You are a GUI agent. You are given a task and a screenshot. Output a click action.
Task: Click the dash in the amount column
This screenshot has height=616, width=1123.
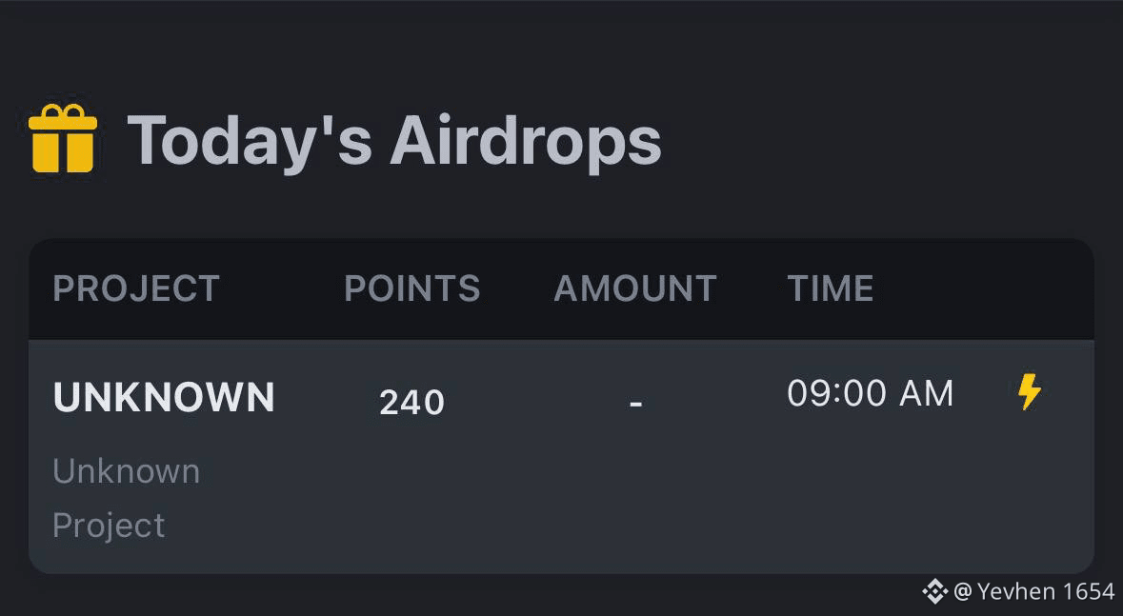[x=635, y=405]
